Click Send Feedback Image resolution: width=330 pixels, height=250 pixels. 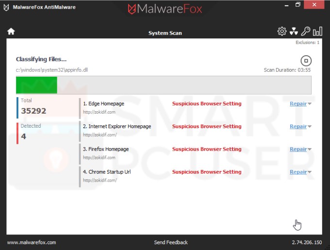pyautogui.click(x=171, y=242)
